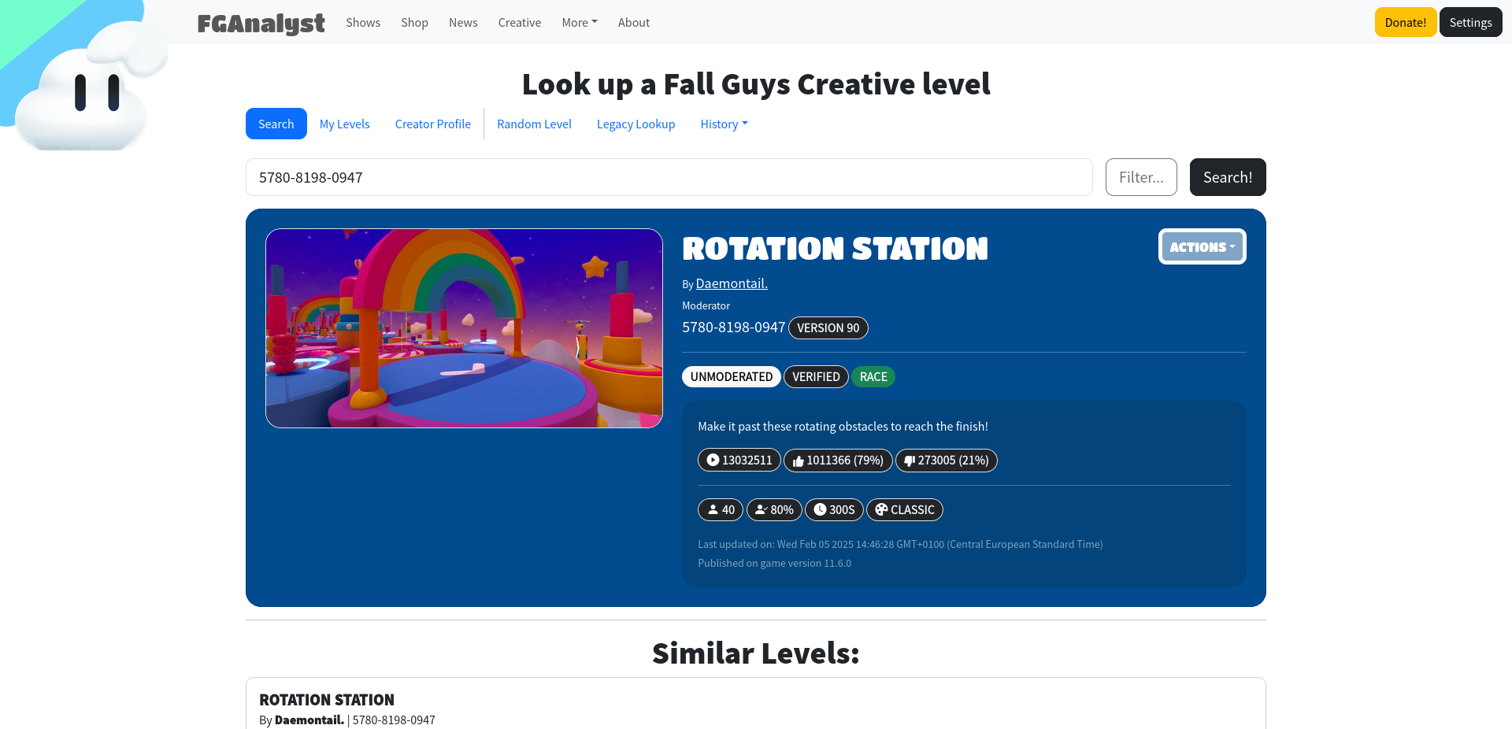Viewport: 1512px width, 729px height.
Task: Click the Filter... button
Action: pyautogui.click(x=1141, y=177)
